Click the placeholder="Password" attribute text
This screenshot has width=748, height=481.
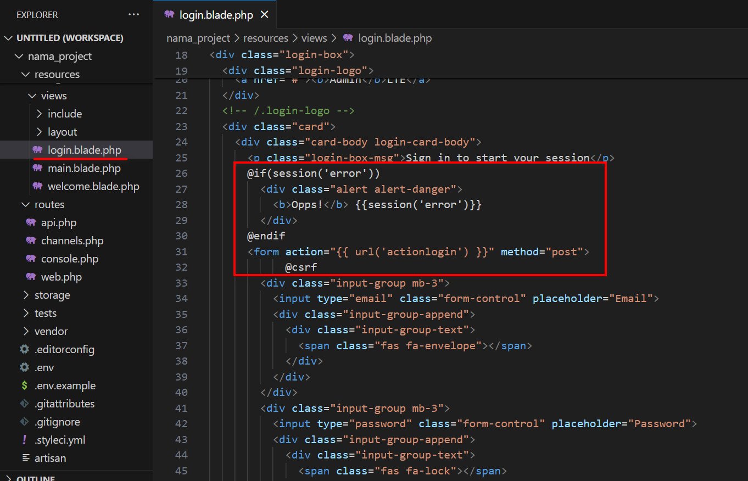coord(621,424)
